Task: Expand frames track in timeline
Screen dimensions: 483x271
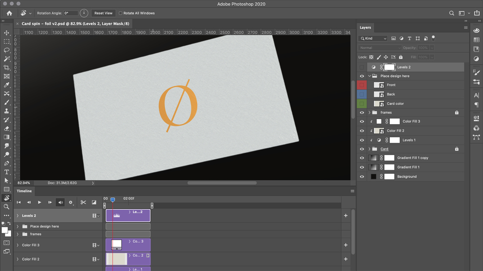Action: 18,234
